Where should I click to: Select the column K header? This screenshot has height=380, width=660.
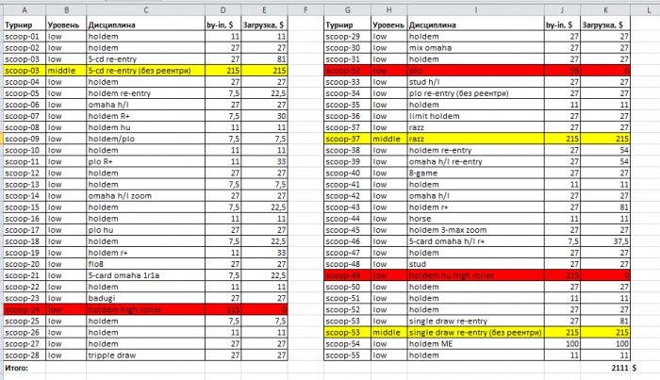coord(605,10)
